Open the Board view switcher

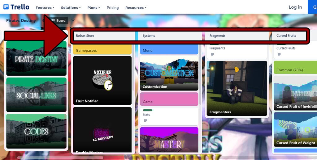tap(59, 20)
